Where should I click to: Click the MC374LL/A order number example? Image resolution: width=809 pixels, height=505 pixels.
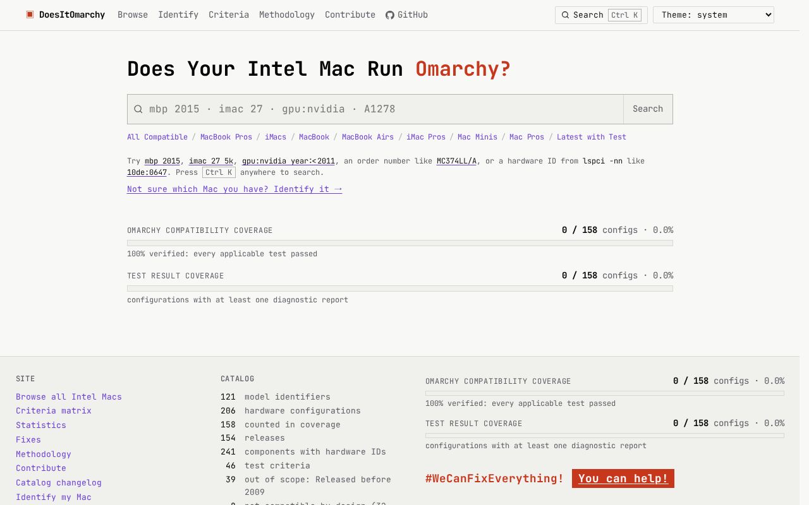click(456, 161)
